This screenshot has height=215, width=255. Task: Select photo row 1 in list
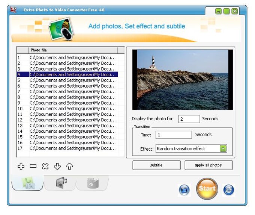click(x=67, y=58)
